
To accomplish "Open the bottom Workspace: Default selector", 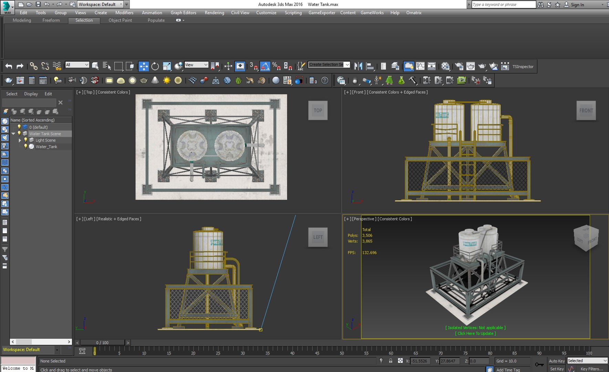I will (x=31, y=350).
